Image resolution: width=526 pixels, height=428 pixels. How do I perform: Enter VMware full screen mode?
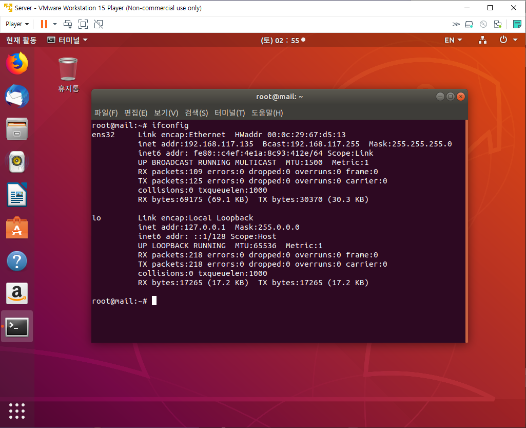pyautogui.click(x=83, y=24)
